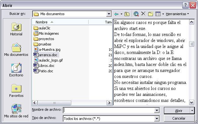The image size is (198, 124).
Task: Click the Delete (X) toolbar icon
Action: click(143, 14)
